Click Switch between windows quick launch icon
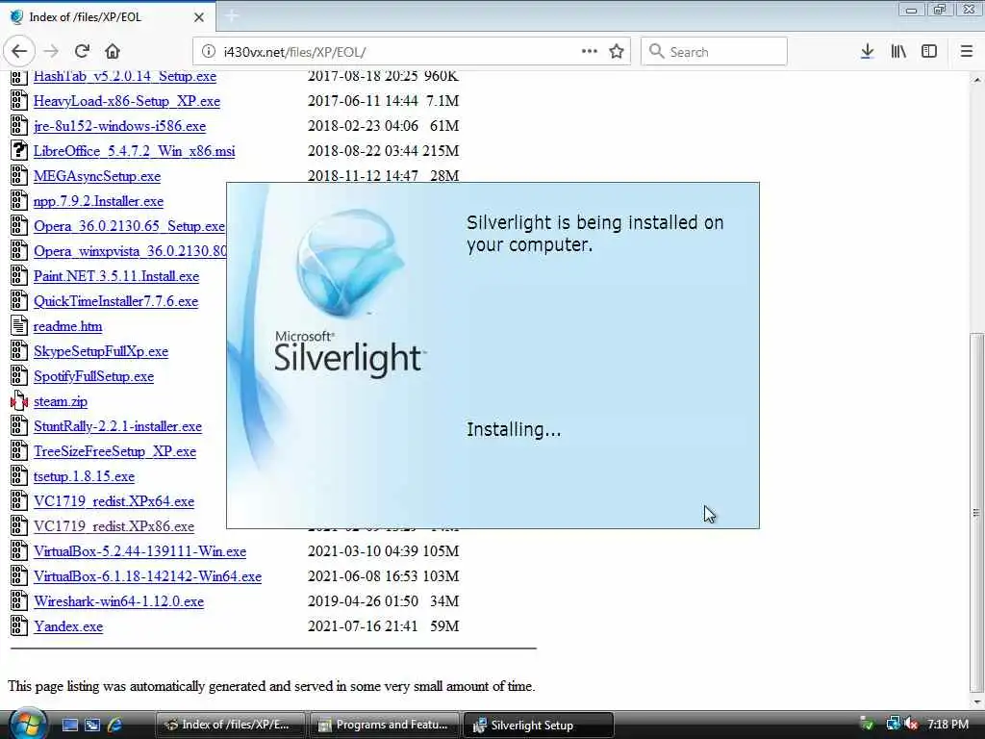Screen dimensions: 985x739 pos(92,725)
